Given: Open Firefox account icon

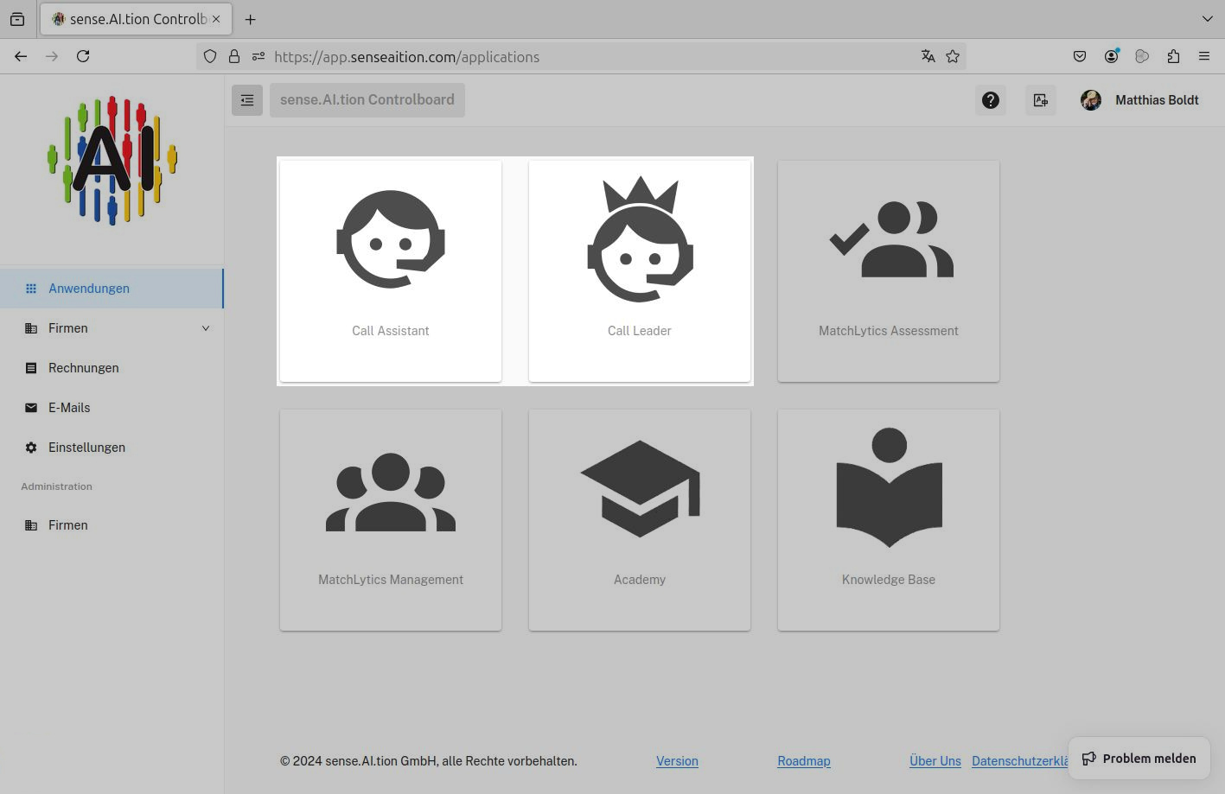Looking at the screenshot, I should [x=1111, y=56].
